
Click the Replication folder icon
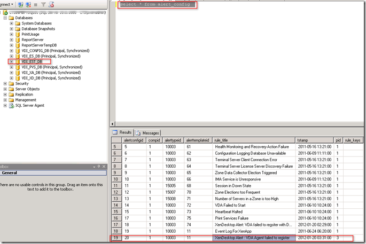coord(11,95)
